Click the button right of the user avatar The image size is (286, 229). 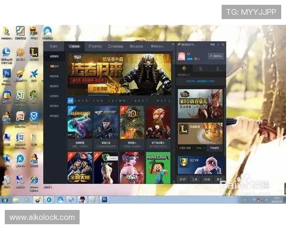216,56
